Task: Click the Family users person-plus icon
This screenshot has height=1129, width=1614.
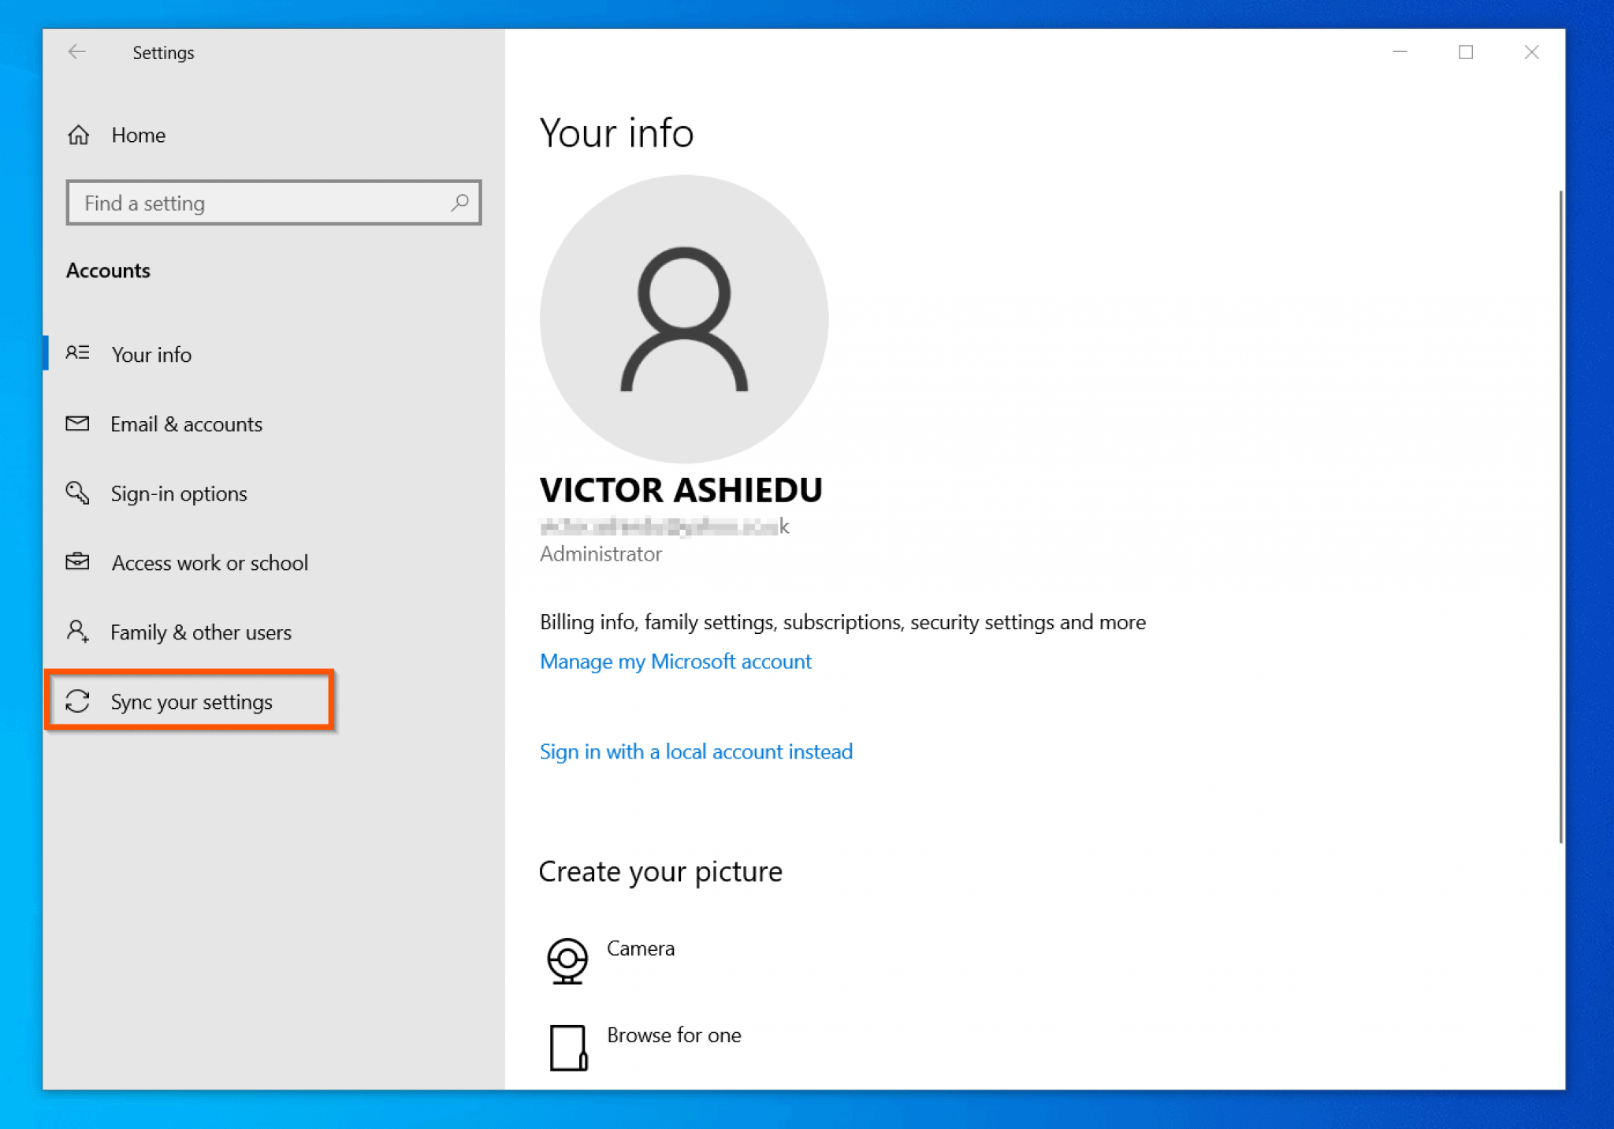Action: (77, 631)
